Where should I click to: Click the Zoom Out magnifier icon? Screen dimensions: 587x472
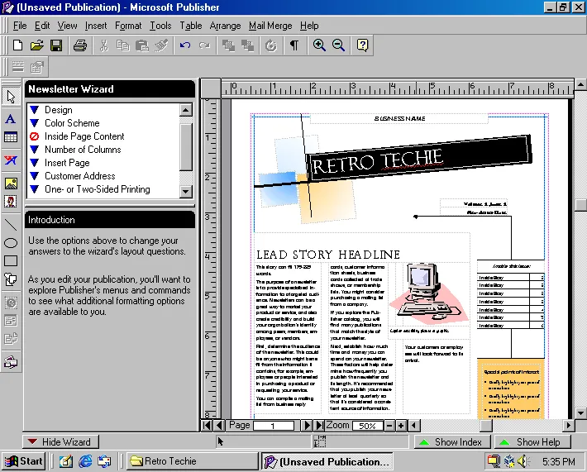point(338,45)
